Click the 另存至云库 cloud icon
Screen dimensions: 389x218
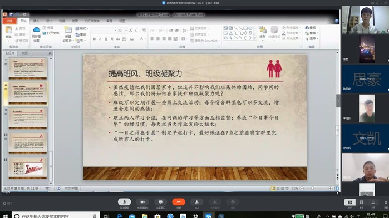pos(37,30)
